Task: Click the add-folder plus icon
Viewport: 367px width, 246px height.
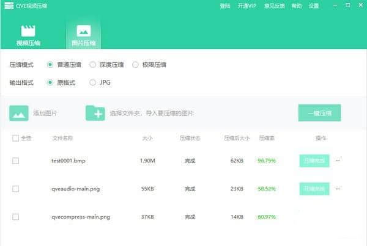Action: click(x=95, y=113)
